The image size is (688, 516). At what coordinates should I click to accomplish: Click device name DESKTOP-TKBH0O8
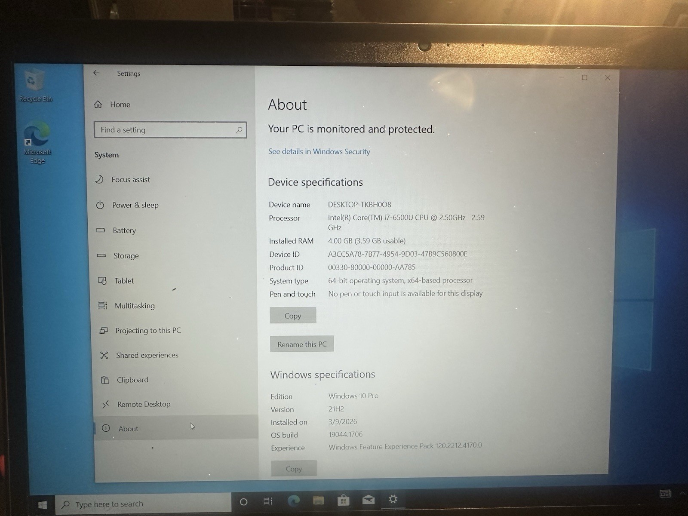(x=359, y=205)
